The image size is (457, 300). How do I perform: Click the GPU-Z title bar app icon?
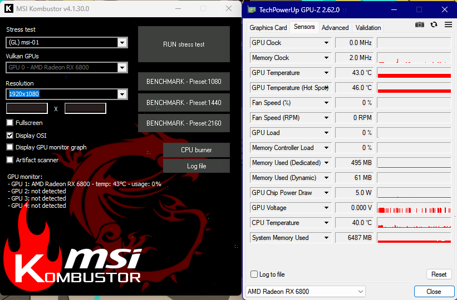click(251, 9)
